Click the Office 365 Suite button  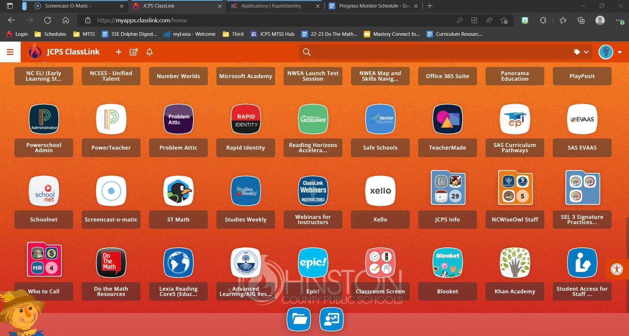pyautogui.click(x=447, y=76)
